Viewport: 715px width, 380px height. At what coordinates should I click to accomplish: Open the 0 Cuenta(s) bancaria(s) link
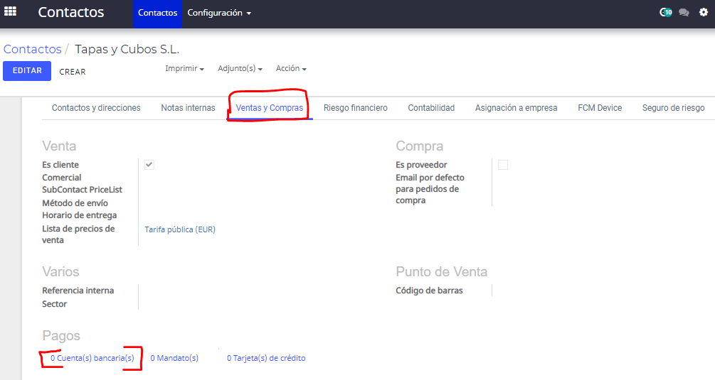pos(92,358)
